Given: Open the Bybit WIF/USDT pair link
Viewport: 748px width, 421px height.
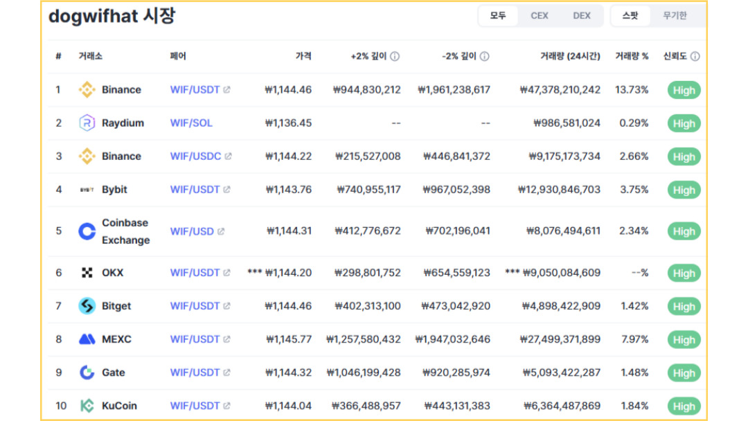Looking at the screenshot, I should click(195, 190).
